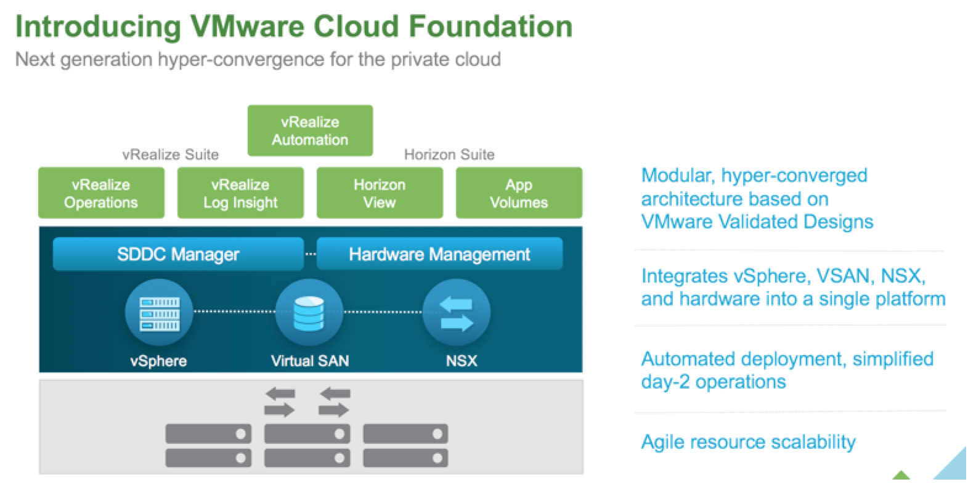Click the Hardware Management bar
Screen dimensions: 976x490
[x=439, y=254]
